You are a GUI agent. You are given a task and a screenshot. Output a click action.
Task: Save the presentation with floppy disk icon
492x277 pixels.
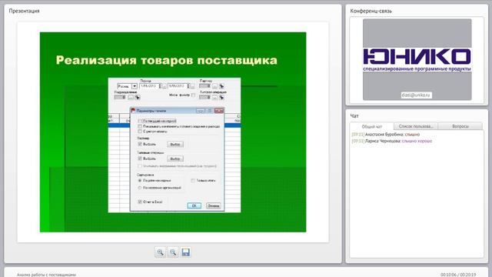(186, 252)
